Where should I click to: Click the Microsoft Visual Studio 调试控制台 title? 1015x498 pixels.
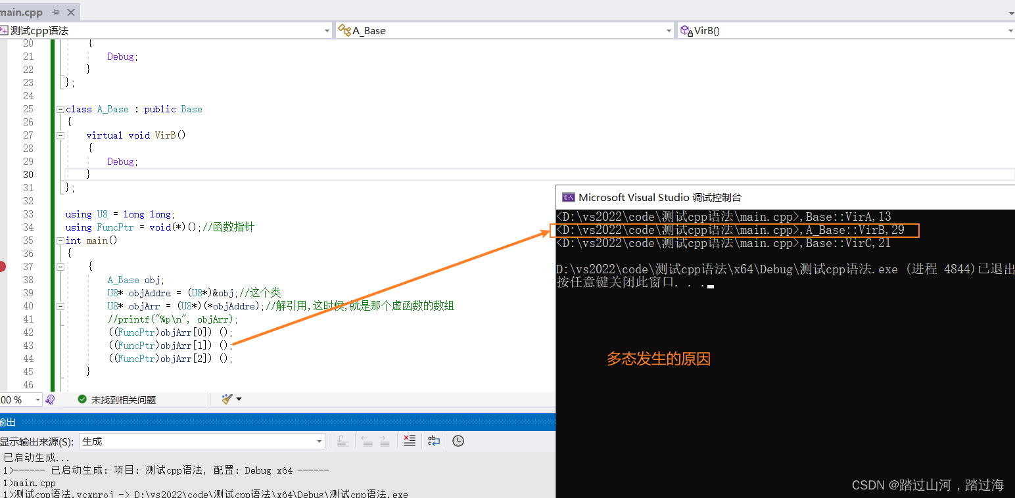pyautogui.click(x=660, y=197)
